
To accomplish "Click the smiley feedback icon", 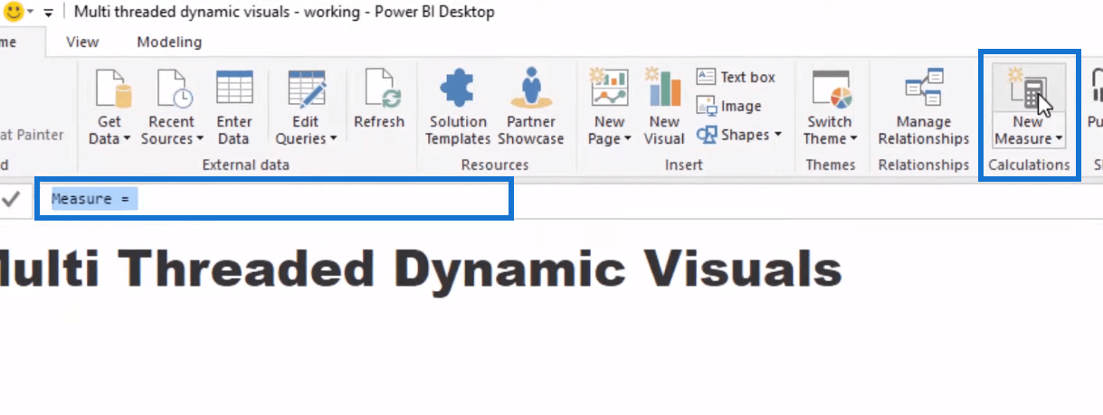I will [13, 12].
